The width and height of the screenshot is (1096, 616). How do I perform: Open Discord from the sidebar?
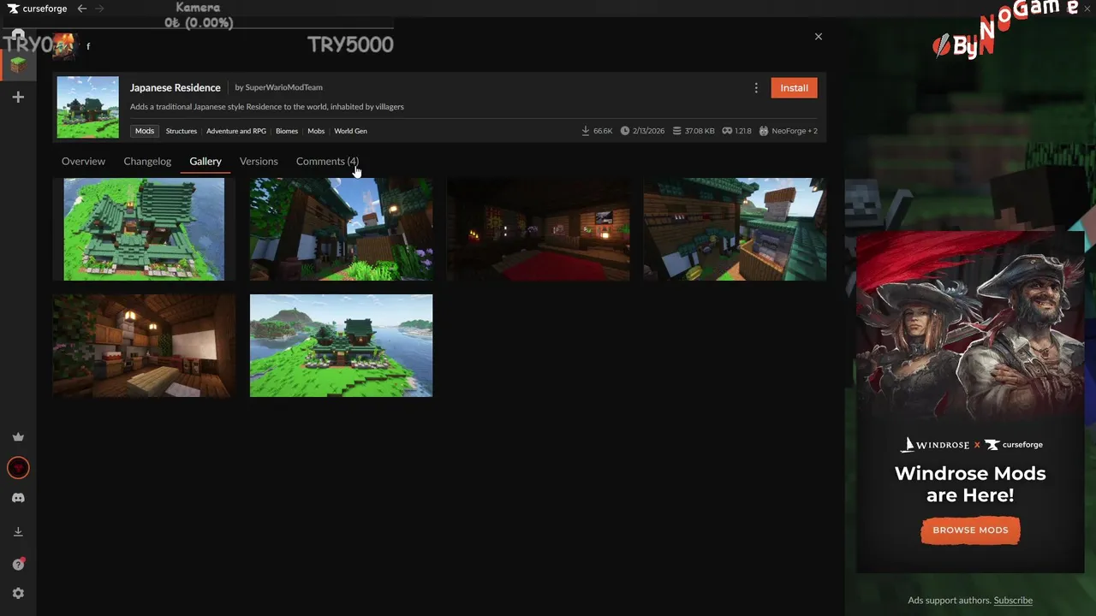click(18, 498)
